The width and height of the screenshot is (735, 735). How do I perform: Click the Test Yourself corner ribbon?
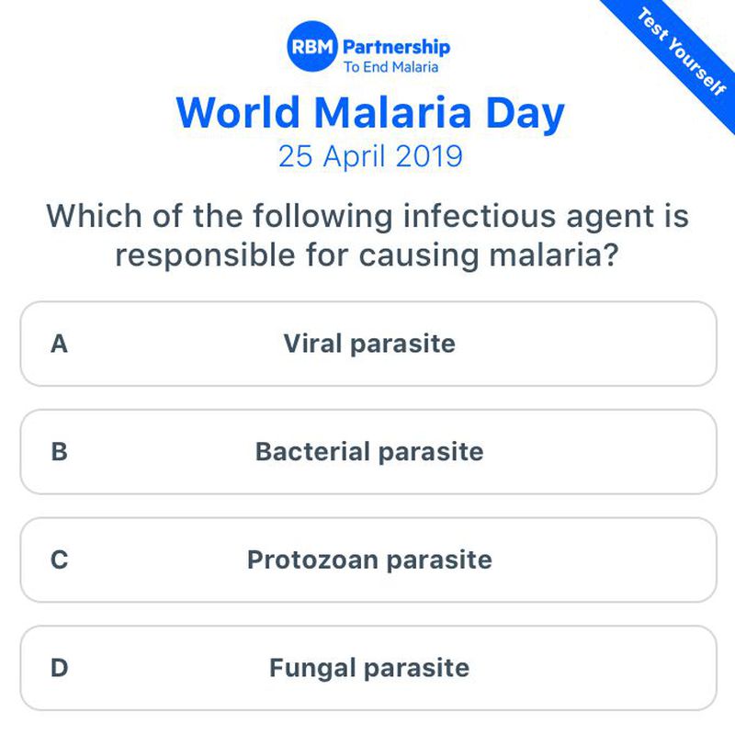(x=682, y=52)
